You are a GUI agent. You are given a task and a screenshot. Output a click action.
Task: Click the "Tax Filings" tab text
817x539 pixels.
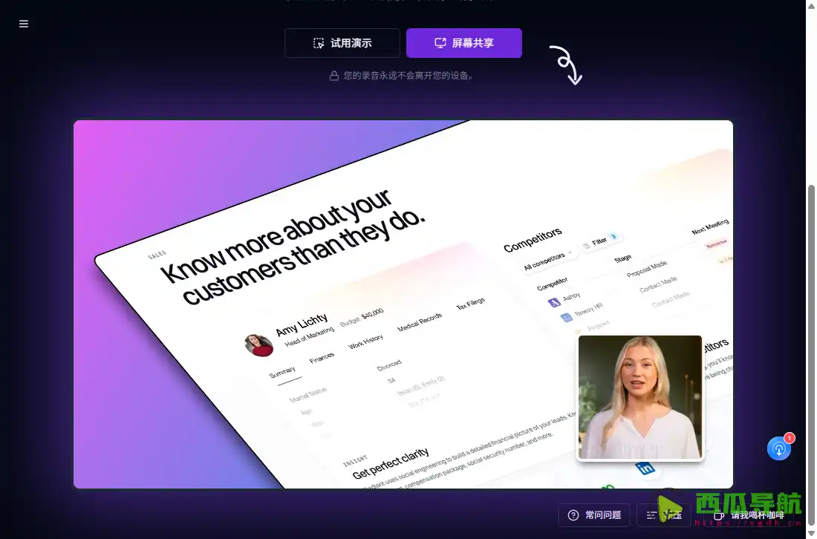click(470, 304)
